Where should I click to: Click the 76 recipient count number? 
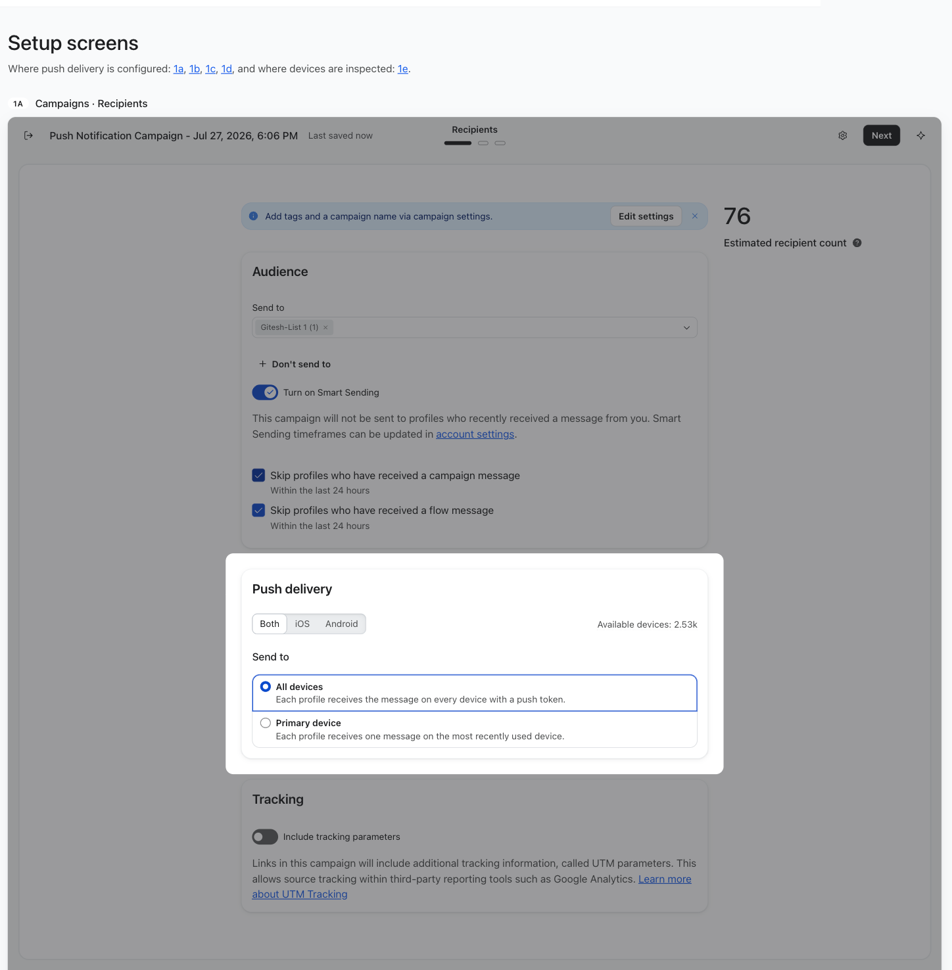point(737,216)
